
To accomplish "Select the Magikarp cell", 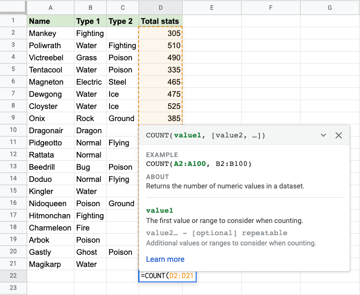I will [51, 264].
